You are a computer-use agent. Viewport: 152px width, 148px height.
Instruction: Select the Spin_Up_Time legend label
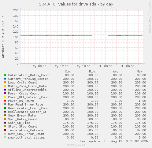tap(19, 123)
